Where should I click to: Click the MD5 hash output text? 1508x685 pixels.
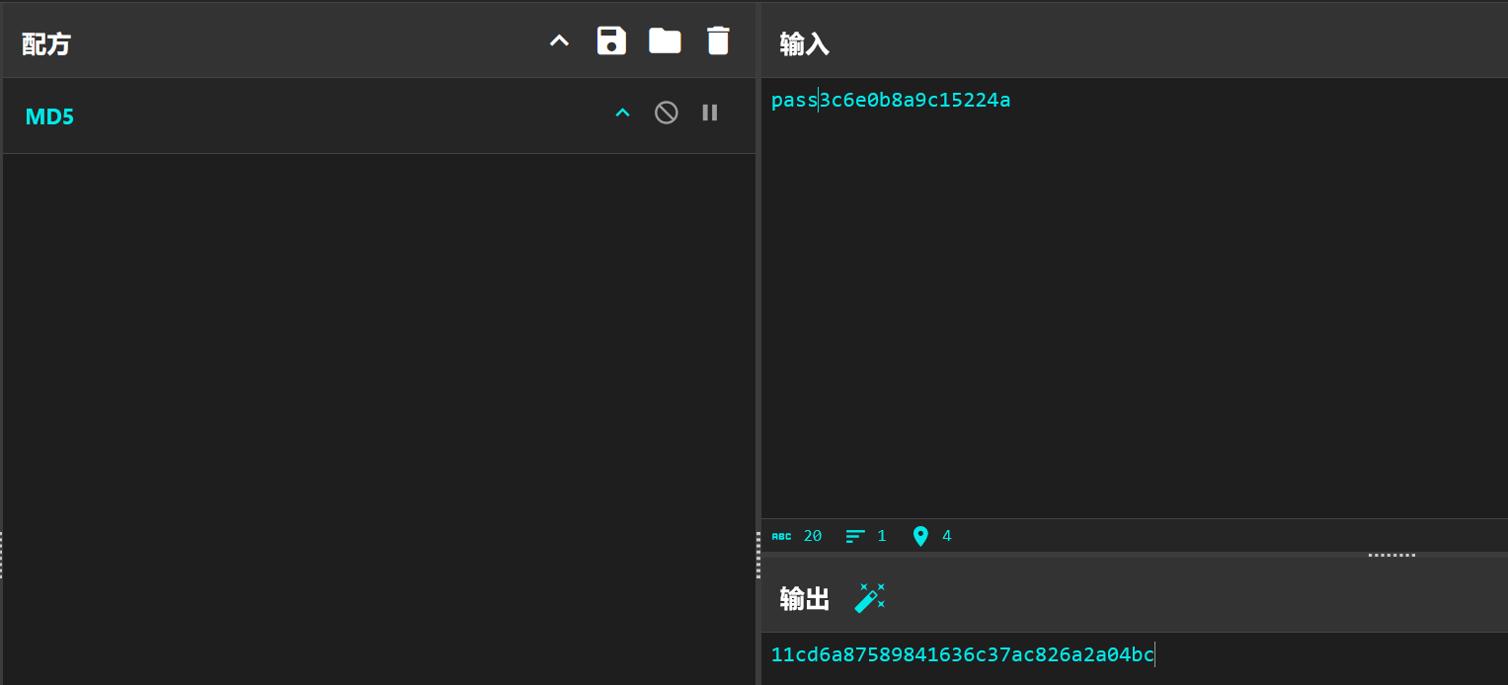coord(962,654)
